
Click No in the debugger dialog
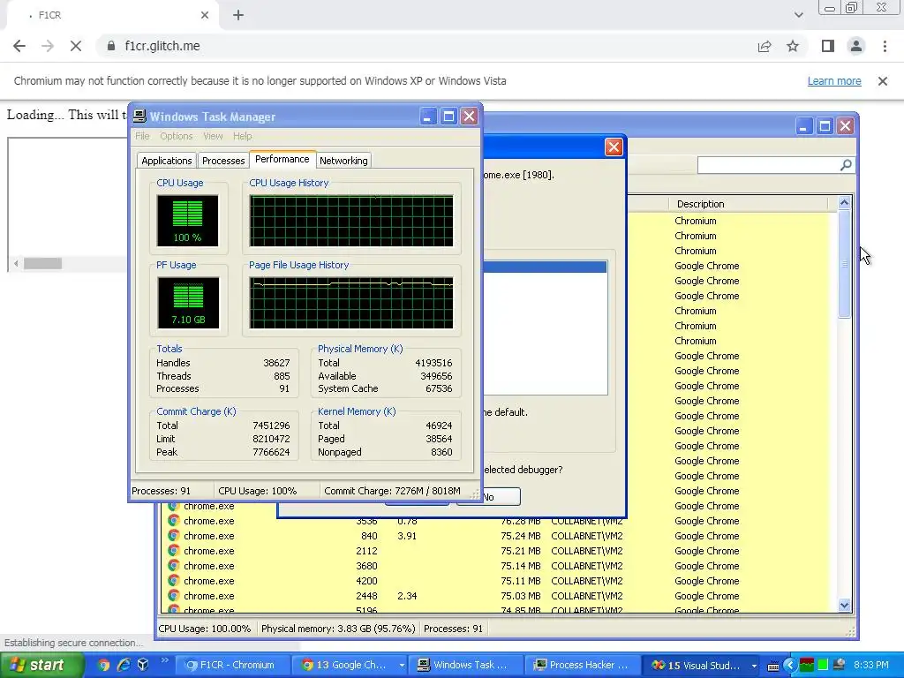point(489,497)
